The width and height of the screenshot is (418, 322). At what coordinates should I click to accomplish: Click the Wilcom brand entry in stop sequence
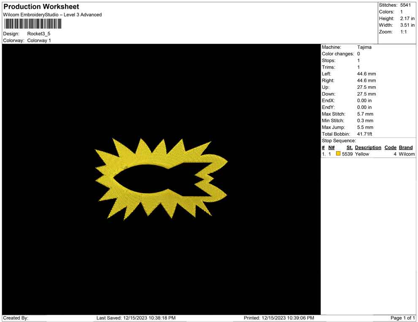coord(407,154)
